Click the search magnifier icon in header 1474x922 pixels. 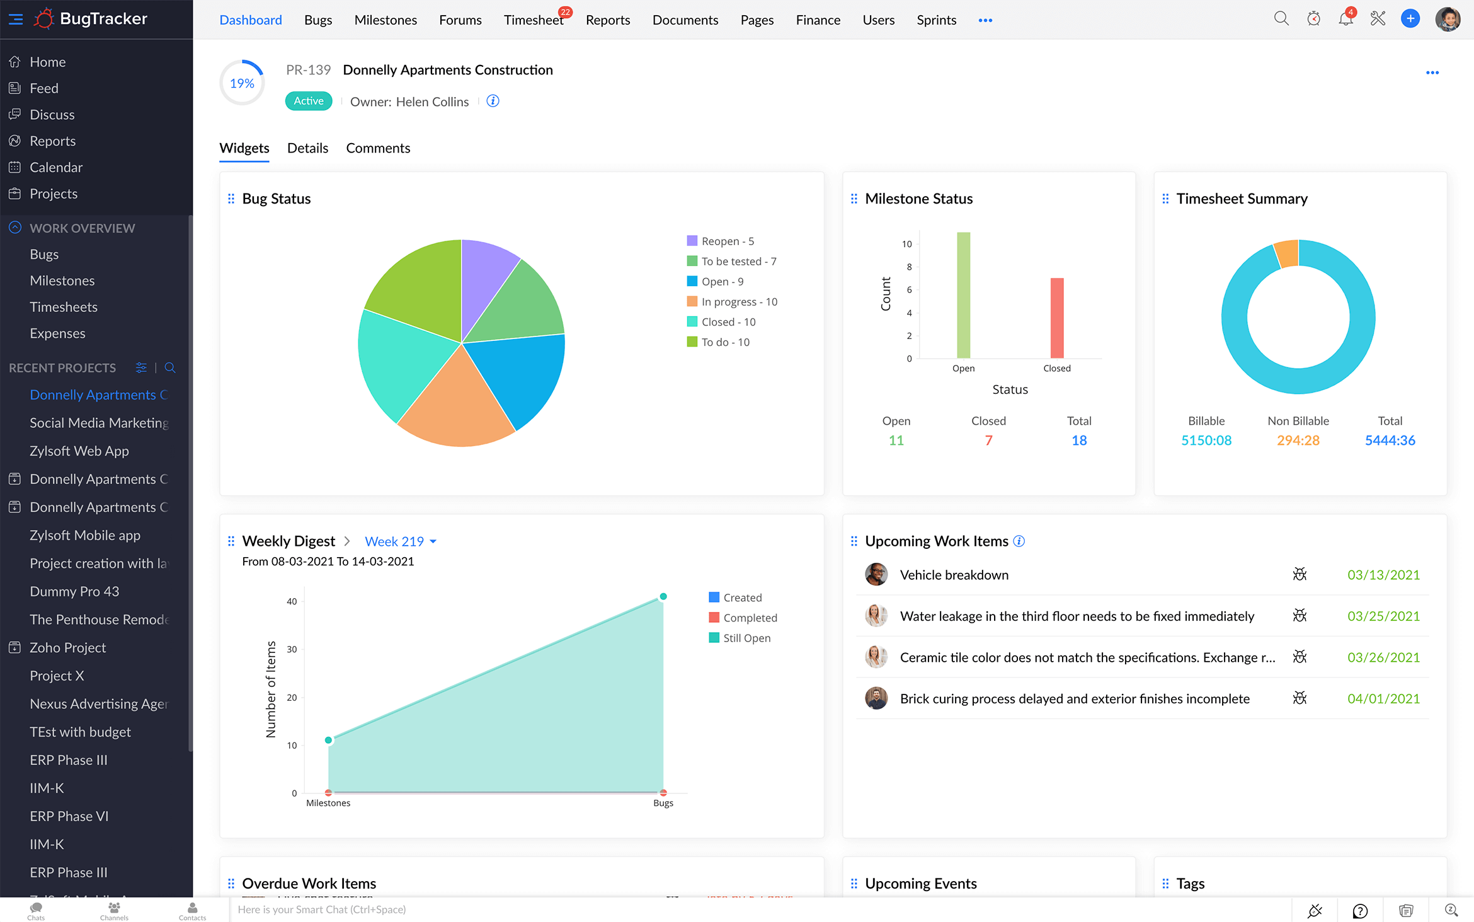click(1281, 19)
